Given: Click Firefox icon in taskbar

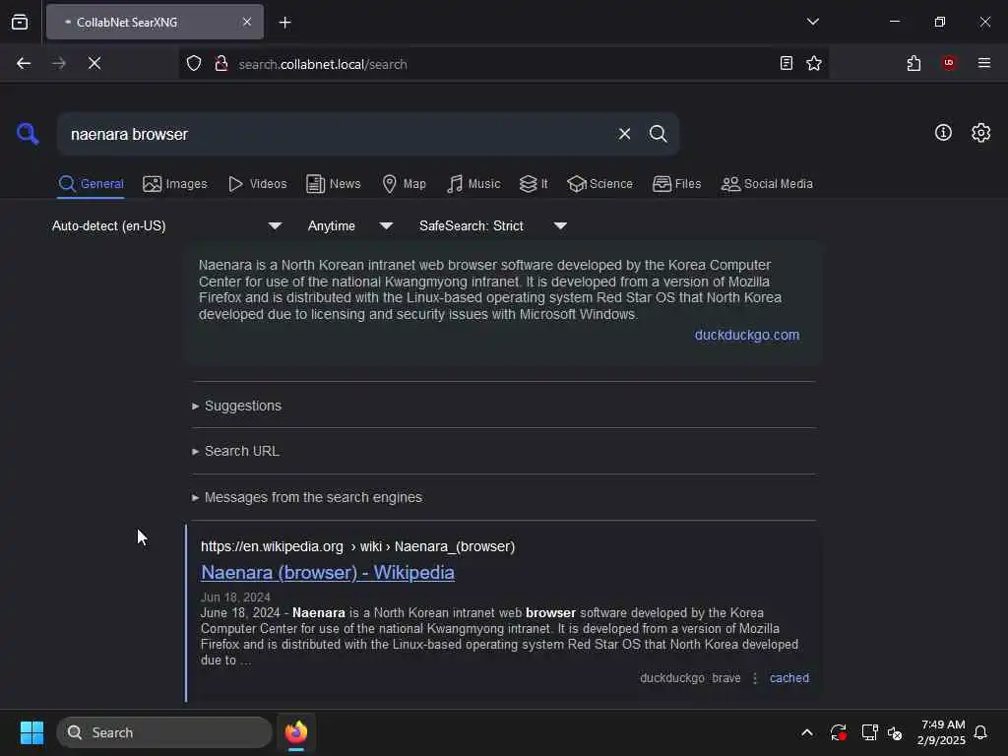Looking at the screenshot, I should click(x=295, y=732).
